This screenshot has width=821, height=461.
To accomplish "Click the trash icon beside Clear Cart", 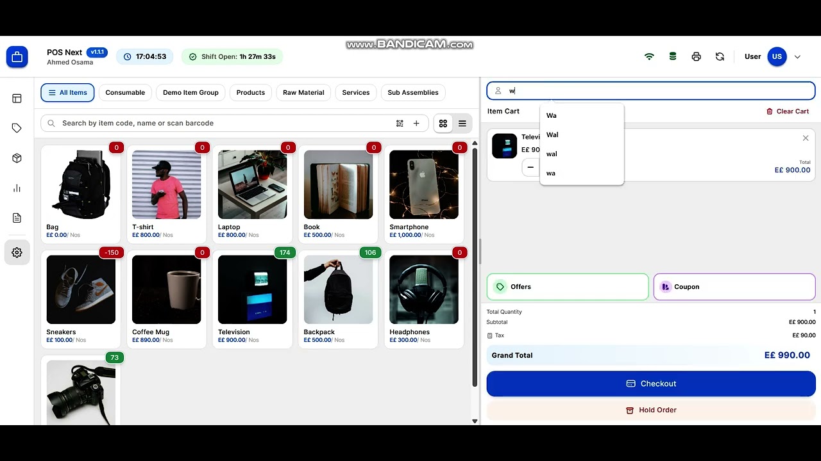I will click(770, 111).
